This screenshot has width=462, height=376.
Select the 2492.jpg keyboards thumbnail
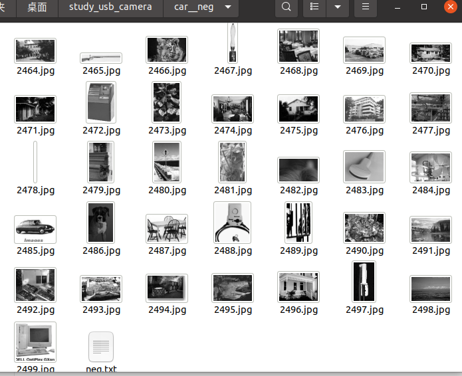[35, 285]
